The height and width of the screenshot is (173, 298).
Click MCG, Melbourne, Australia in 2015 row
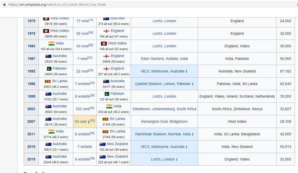click(x=163, y=147)
